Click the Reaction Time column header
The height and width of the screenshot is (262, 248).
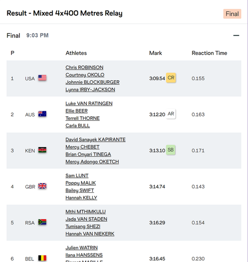[x=209, y=53]
